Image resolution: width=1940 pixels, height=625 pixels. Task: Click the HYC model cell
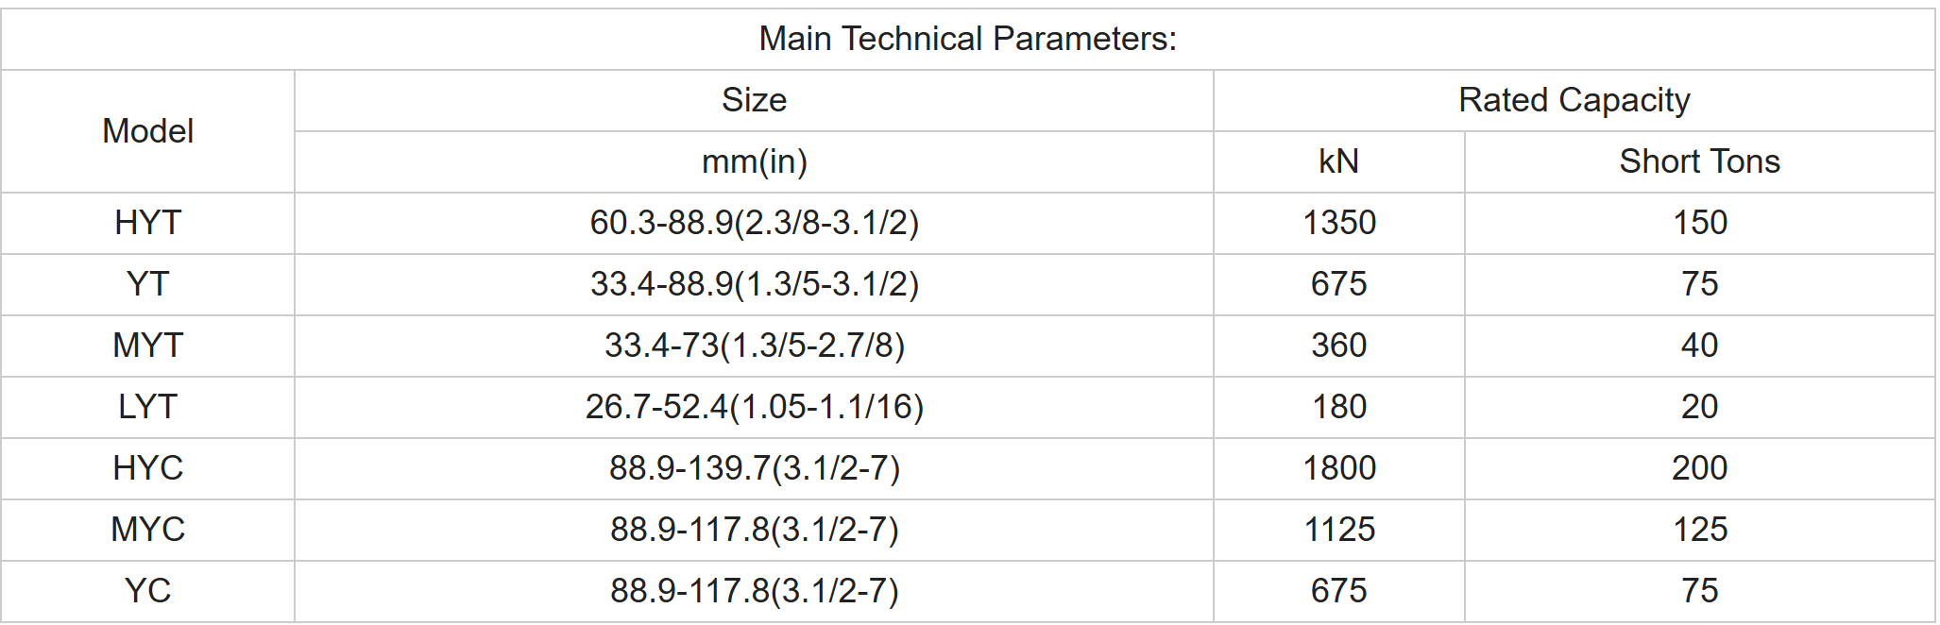(x=148, y=468)
